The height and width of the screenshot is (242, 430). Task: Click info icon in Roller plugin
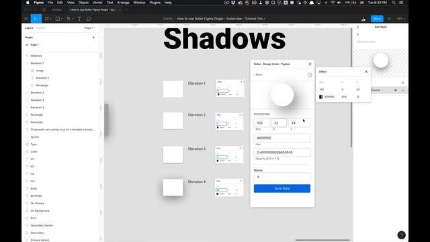[x=310, y=75]
